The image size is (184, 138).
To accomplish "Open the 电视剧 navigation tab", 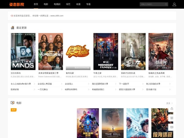I will (x=57, y=4).
